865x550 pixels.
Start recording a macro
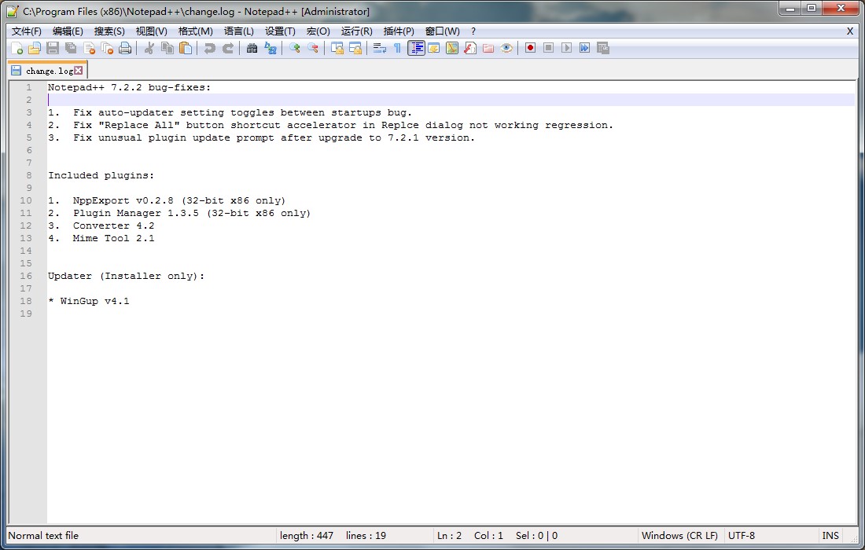(531, 48)
